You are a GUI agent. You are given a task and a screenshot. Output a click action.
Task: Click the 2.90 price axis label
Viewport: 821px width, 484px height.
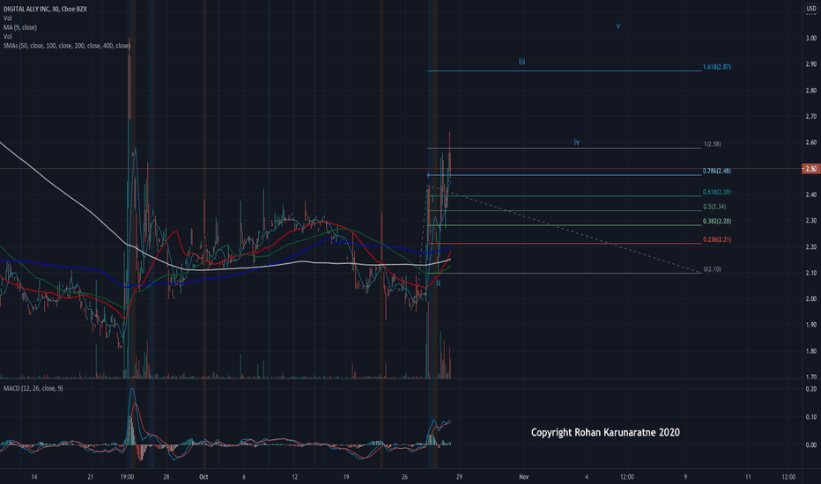tap(811, 64)
